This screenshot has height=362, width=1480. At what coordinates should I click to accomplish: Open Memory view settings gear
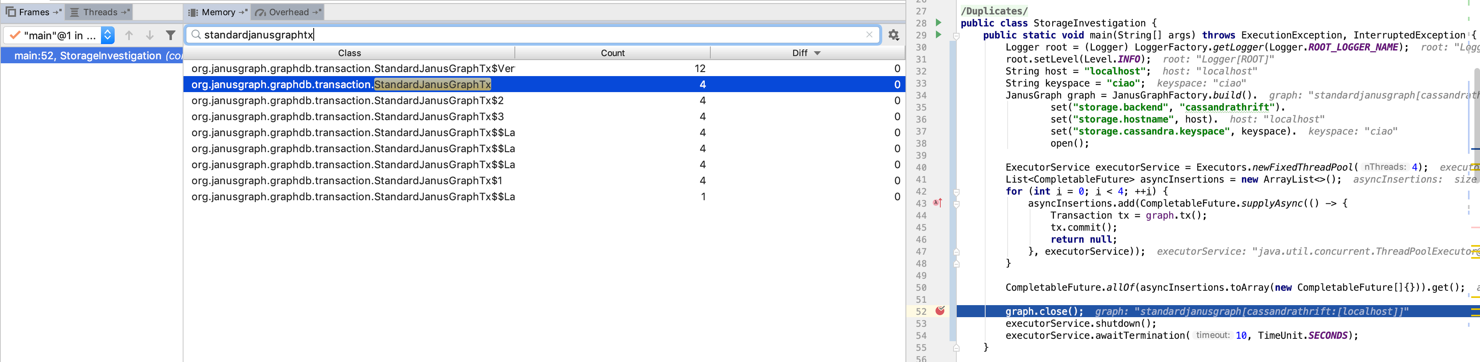[x=893, y=35]
